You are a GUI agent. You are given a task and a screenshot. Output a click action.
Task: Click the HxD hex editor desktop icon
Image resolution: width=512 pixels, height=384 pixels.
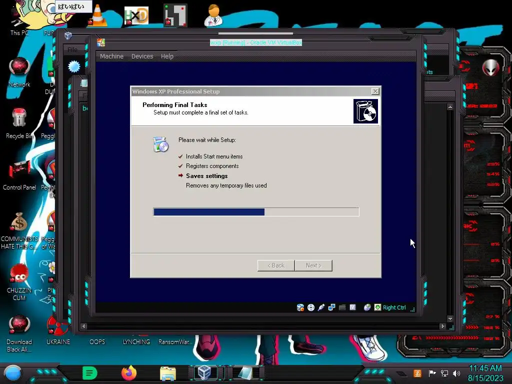136,15
